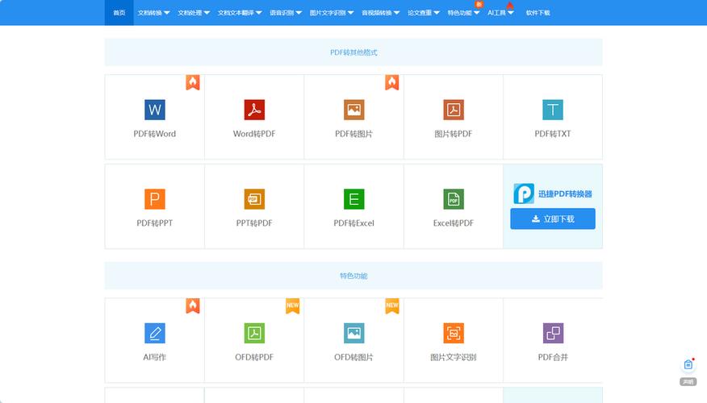This screenshot has height=403, width=707.
Task: Open the 图片文字识别 nav dropdown
Action: (332, 13)
